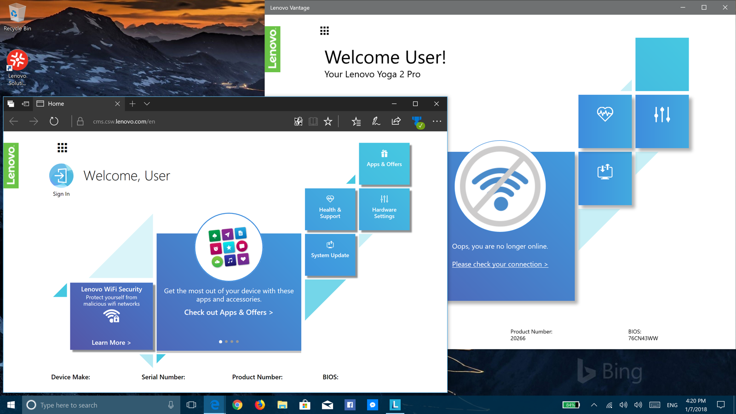Viewport: 736px width, 414px height.
Task: Show hidden system tray icons
Action: (594, 405)
